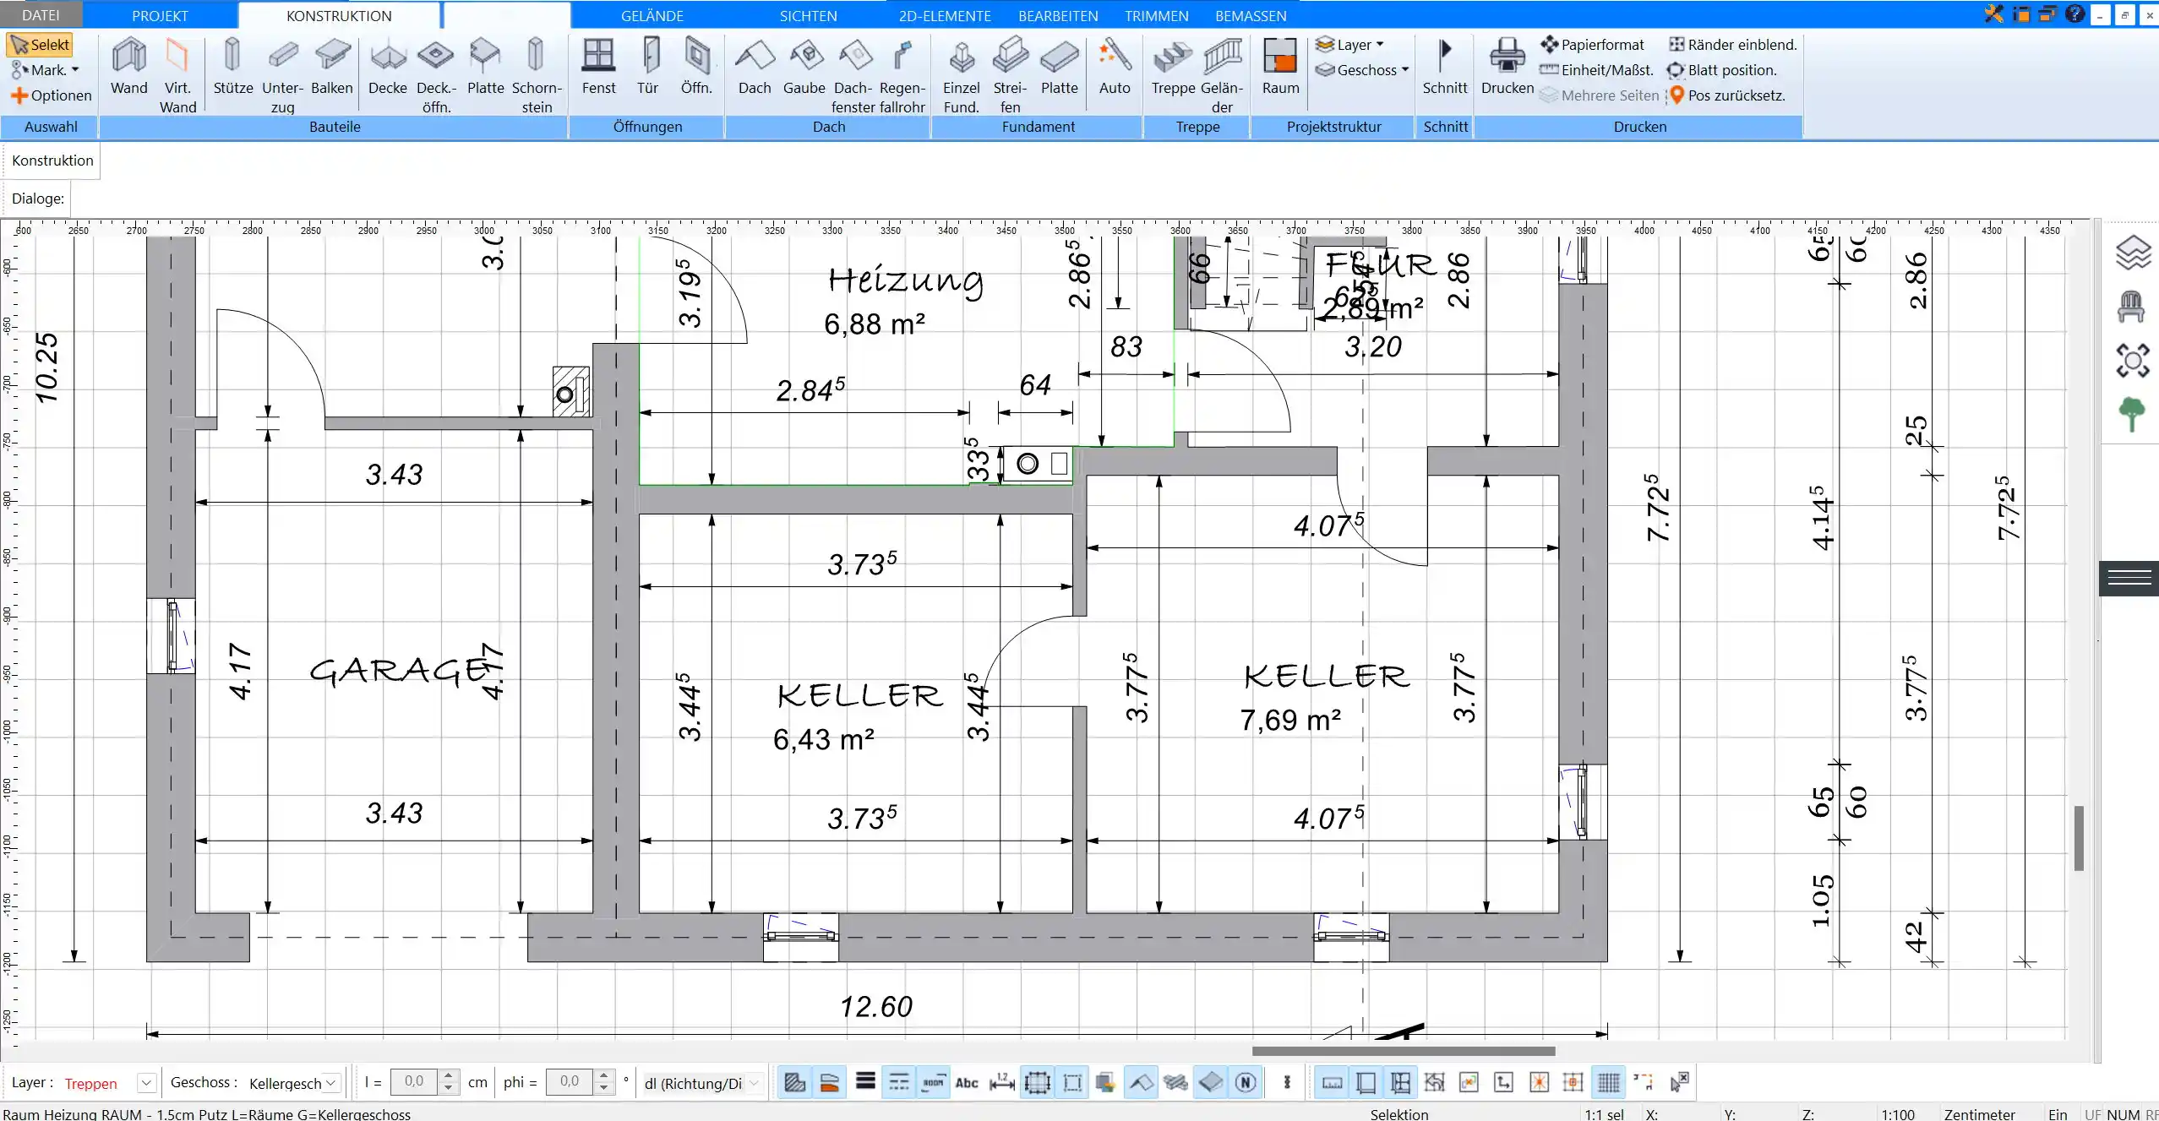
Task: Click the three-dots toolbar overflow expander
Action: [x=1287, y=1082]
